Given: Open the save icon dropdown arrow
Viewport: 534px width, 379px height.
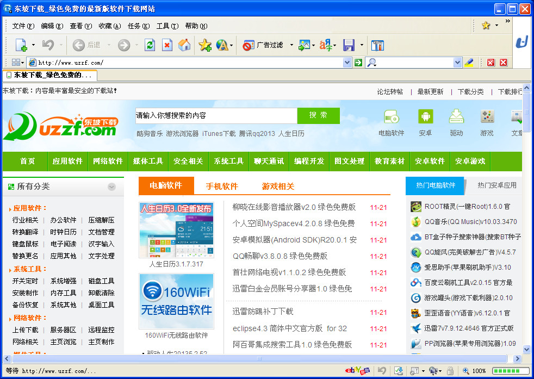Looking at the screenshot, I should point(362,45).
